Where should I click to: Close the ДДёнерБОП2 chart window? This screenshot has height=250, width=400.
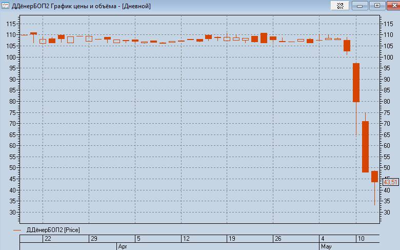tap(394, 6)
